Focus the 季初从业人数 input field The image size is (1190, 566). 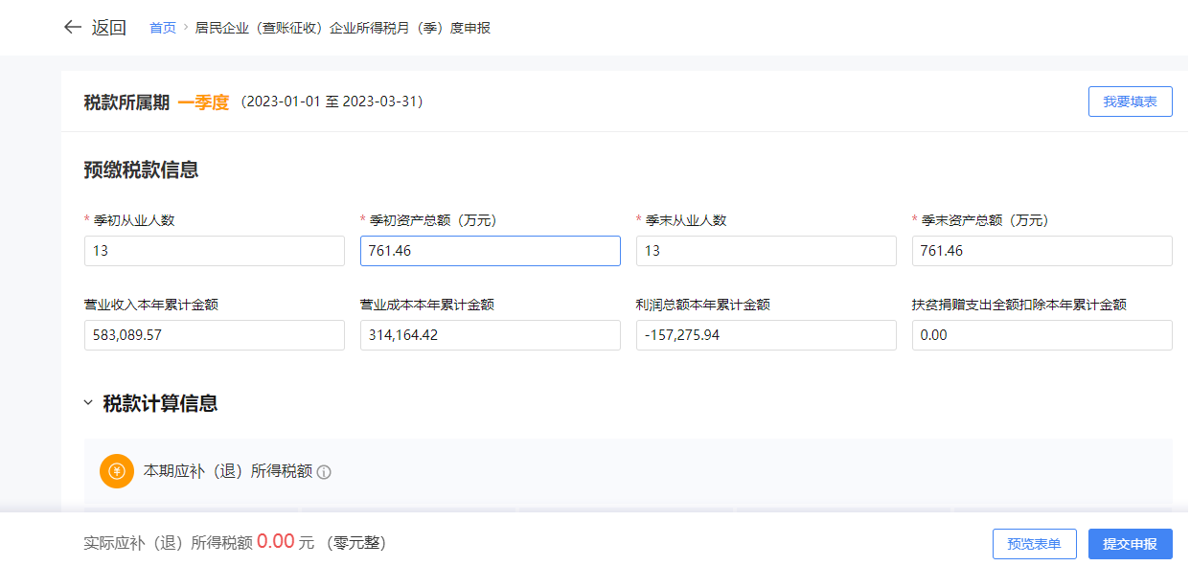coord(215,251)
